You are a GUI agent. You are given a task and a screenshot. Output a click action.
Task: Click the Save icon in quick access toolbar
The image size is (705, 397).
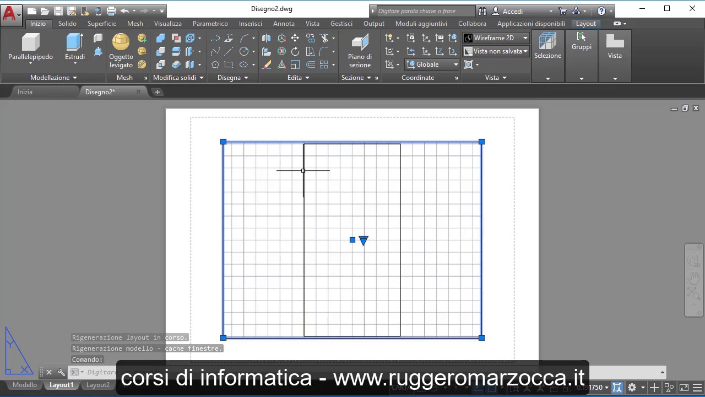(x=58, y=10)
